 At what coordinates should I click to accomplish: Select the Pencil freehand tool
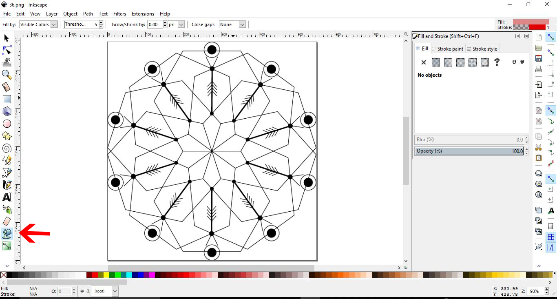[7, 160]
